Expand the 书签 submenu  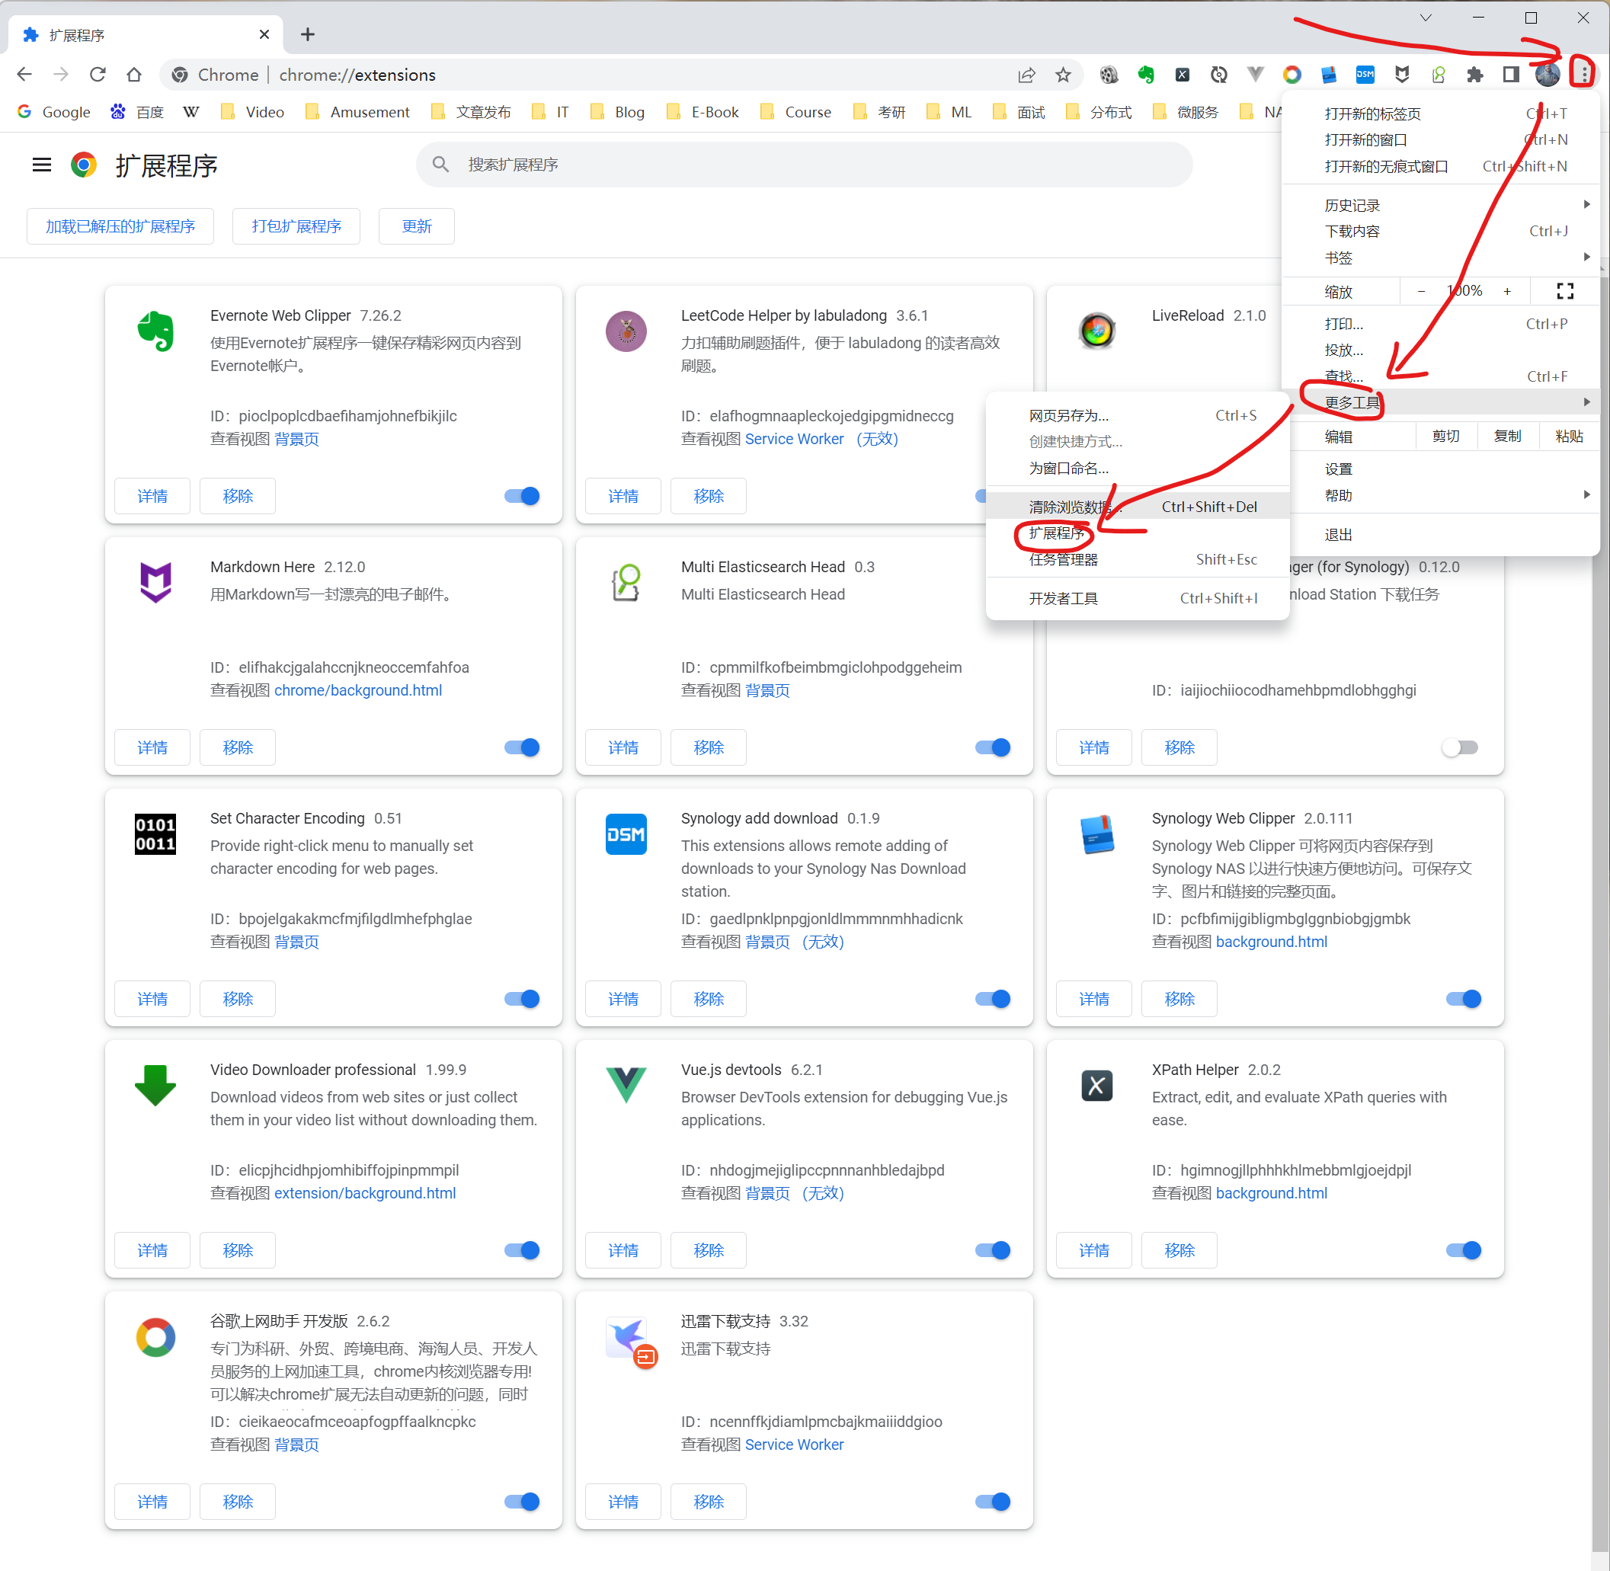coord(1441,258)
